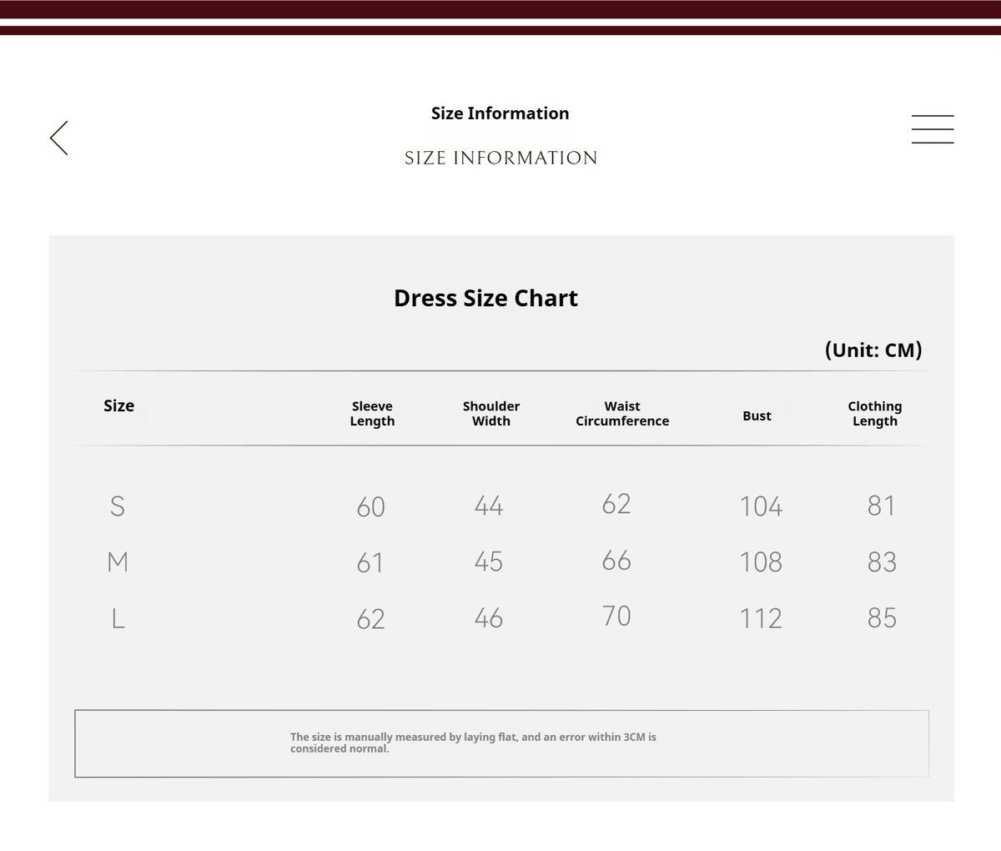
Task: Select clothing length value 83
Action: point(882,561)
